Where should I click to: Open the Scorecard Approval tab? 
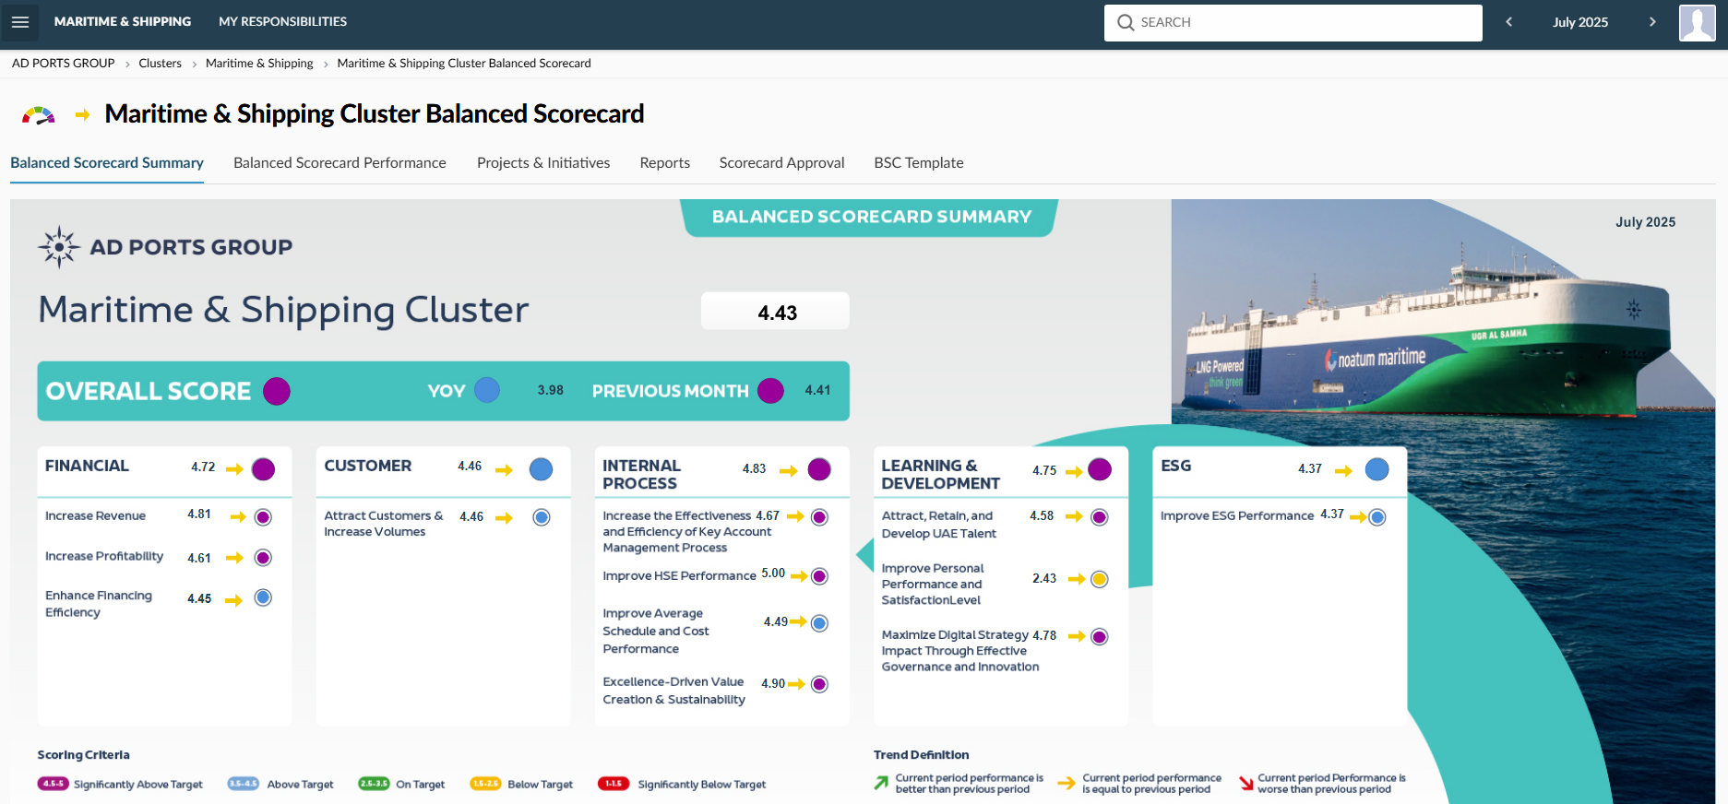pyautogui.click(x=781, y=162)
